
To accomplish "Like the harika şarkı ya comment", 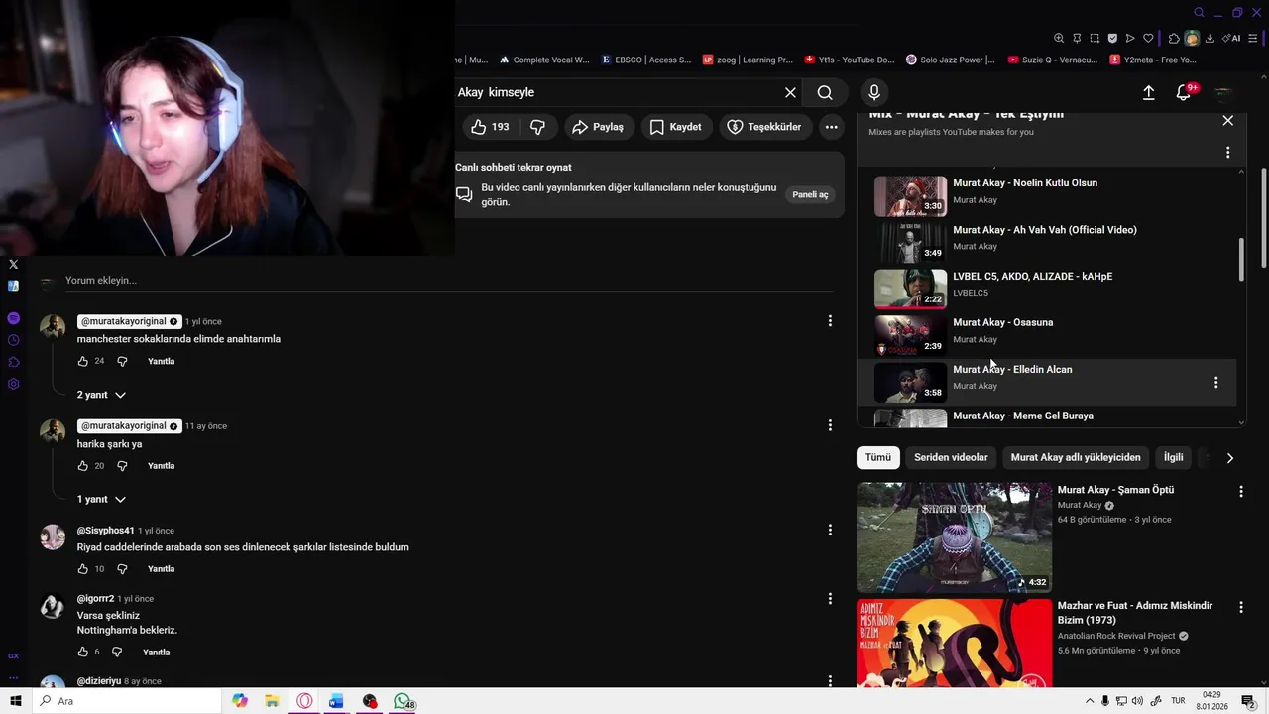I will coord(83,466).
